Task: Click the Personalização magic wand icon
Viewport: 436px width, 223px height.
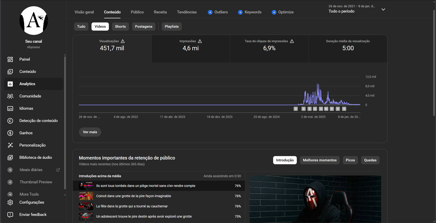Action: tap(10, 145)
